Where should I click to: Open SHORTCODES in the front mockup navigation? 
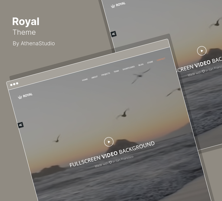tap(129, 68)
